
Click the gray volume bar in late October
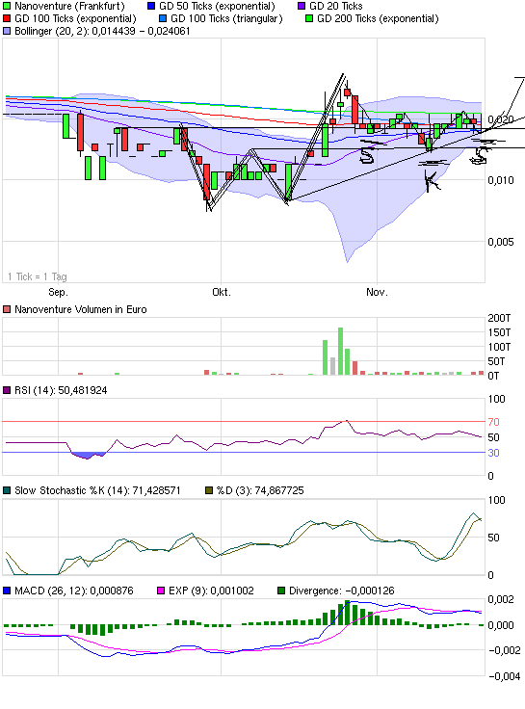[332, 366]
